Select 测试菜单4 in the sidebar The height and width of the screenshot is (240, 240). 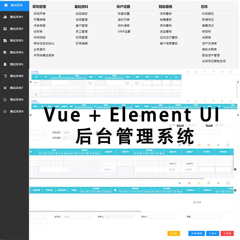click(14, 52)
